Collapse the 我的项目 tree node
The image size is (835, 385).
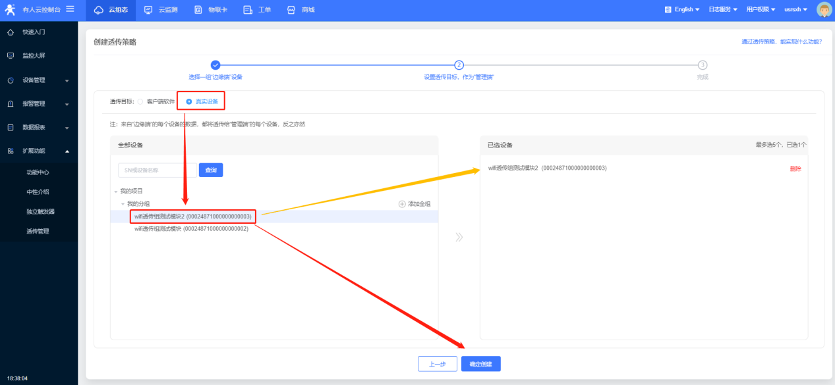tap(116, 192)
